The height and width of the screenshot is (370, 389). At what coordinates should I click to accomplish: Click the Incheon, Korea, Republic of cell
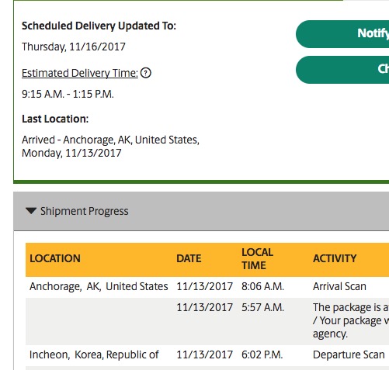[94, 355]
